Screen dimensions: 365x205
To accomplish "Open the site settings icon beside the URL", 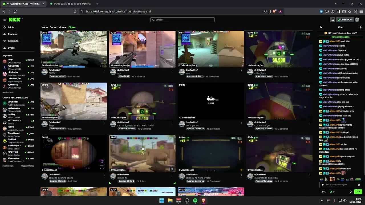I will pos(82,11).
